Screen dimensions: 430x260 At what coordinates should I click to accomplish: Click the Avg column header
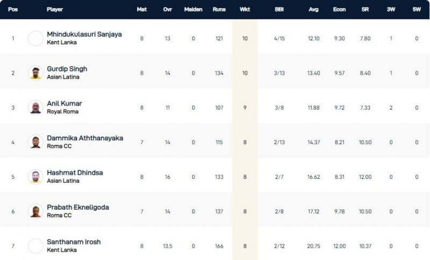tap(314, 10)
